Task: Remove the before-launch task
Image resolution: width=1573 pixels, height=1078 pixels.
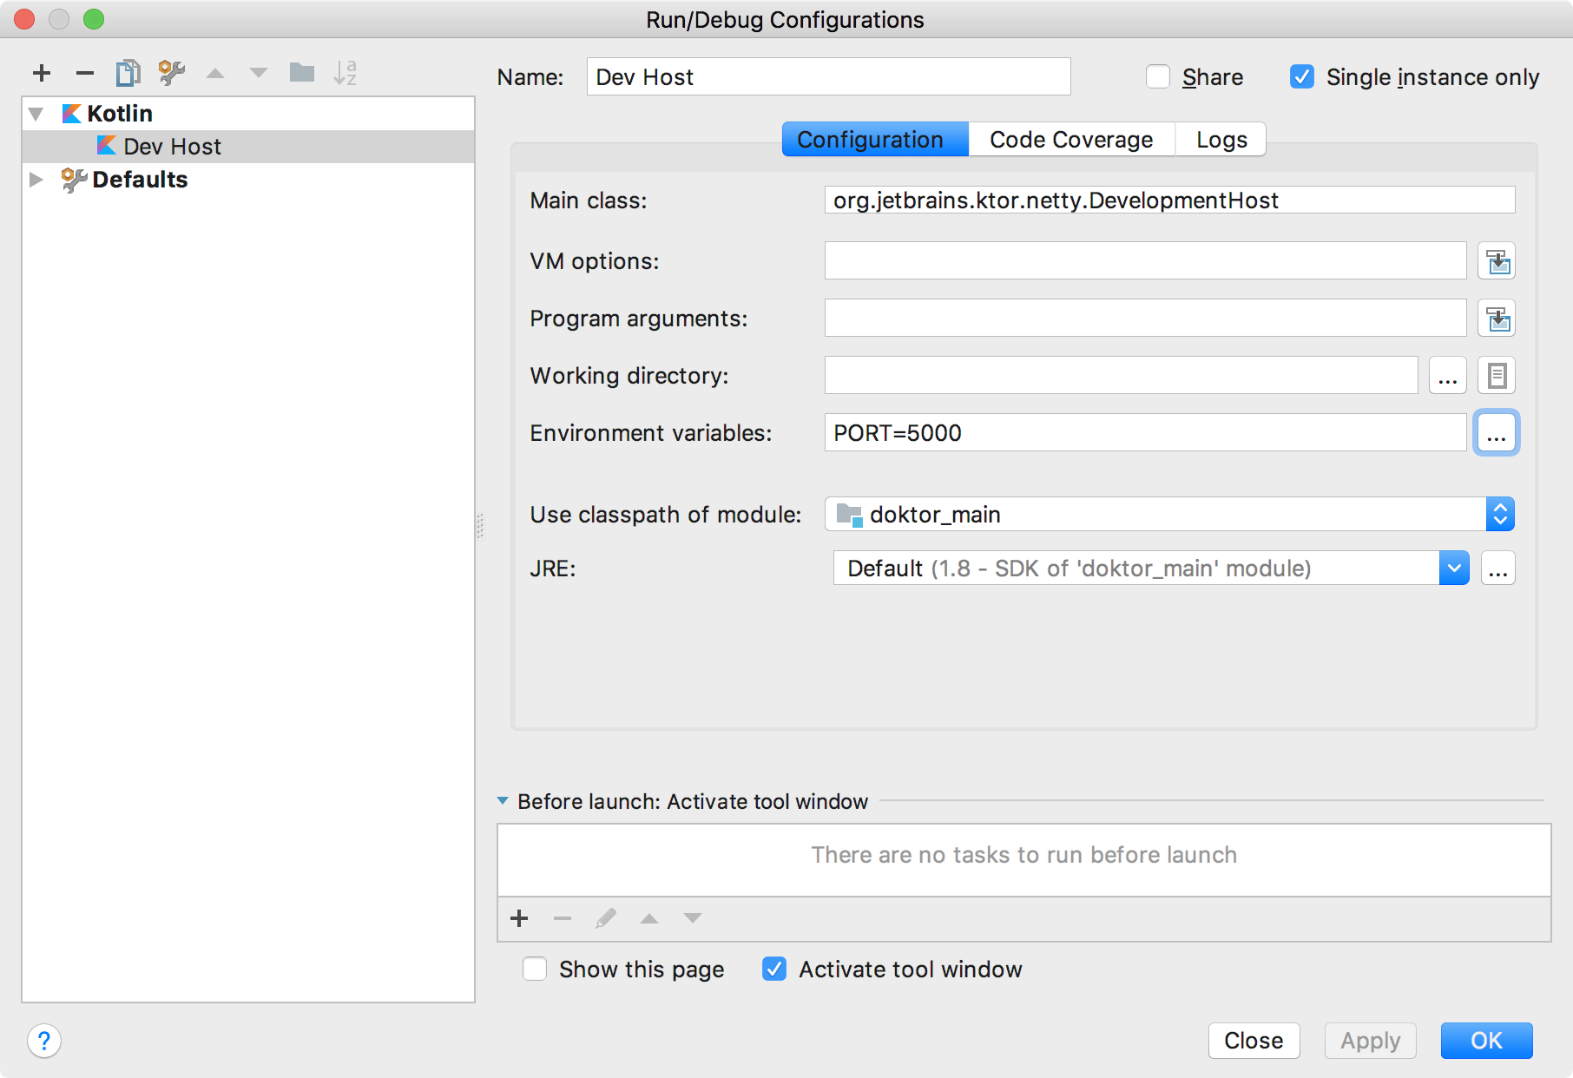Action: pos(563,918)
